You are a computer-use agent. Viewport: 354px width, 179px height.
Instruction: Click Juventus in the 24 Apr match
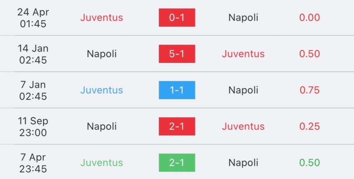(x=102, y=18)
